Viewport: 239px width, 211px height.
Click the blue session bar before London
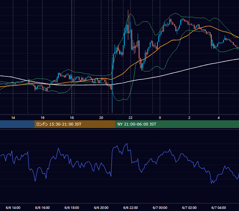tap(17, 124)
